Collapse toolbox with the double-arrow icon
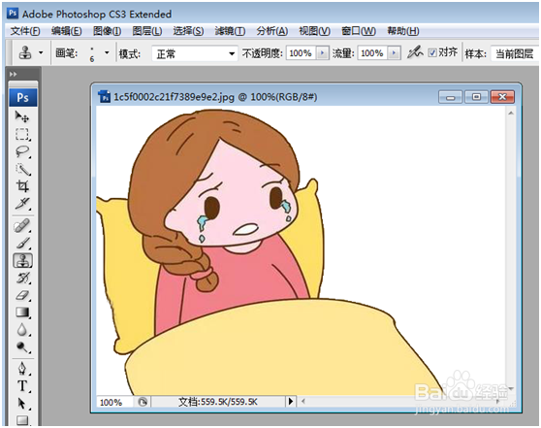The width and height of the screenshot is (541, 428). point(14,74)
